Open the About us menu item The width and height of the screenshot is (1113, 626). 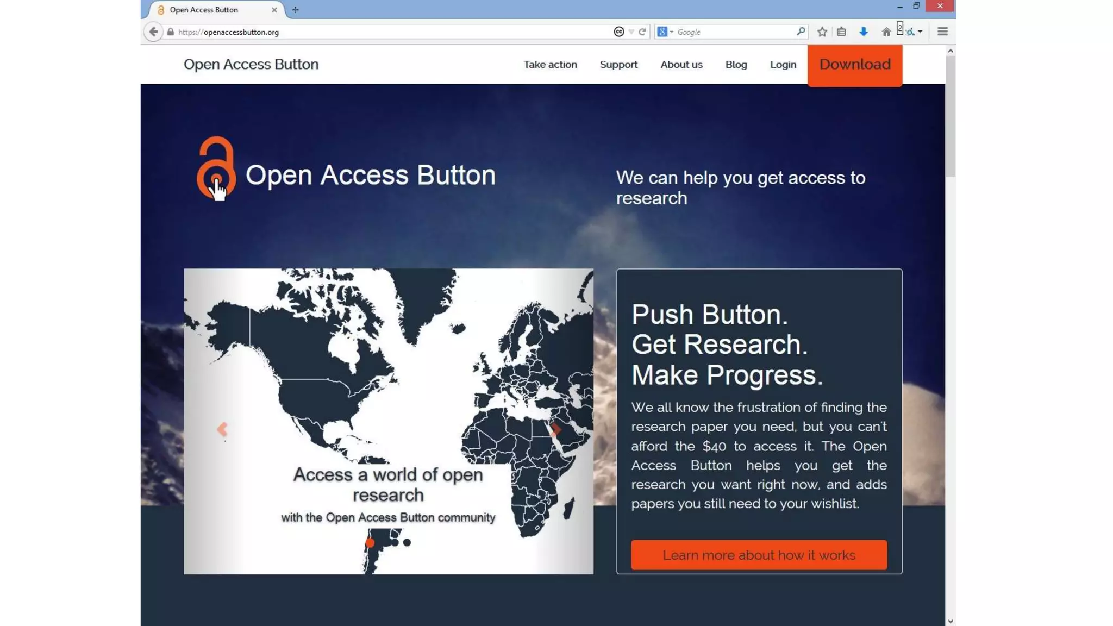(x=681, y=64)
